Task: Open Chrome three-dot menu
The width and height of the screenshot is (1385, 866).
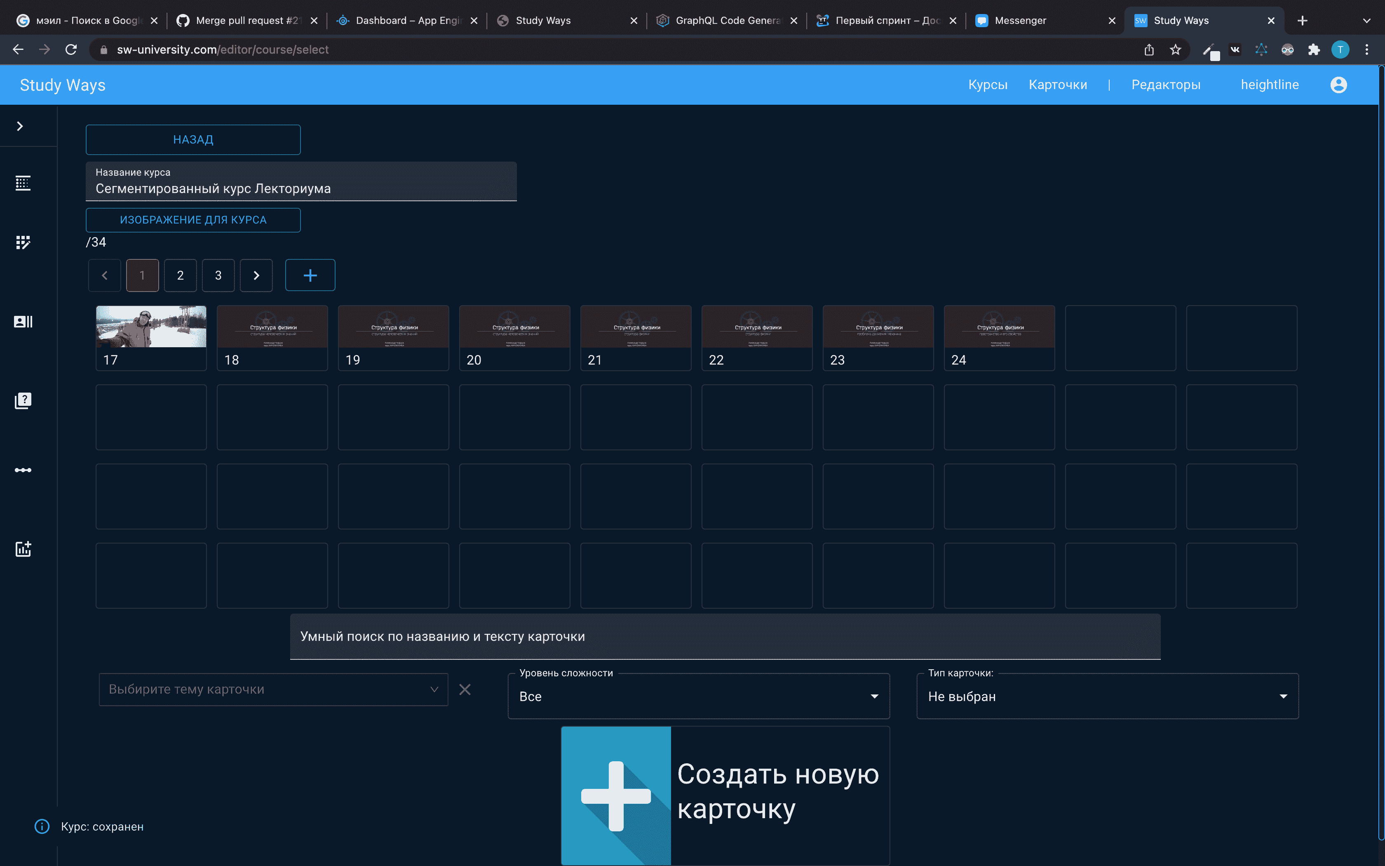Action: coord(1367,50)
